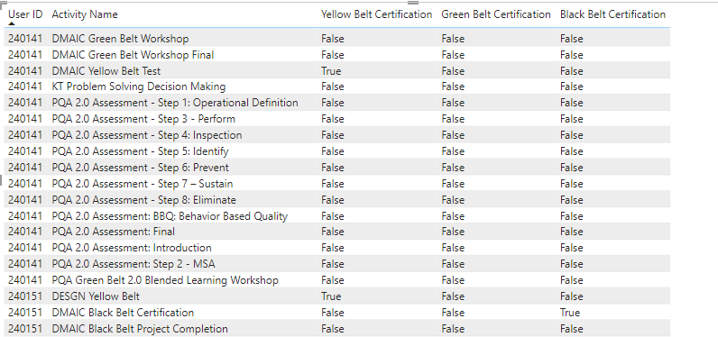Click True in the DESGN Yellow Belt row
Viewport: 718px width, 337px height.
point(331,296)
